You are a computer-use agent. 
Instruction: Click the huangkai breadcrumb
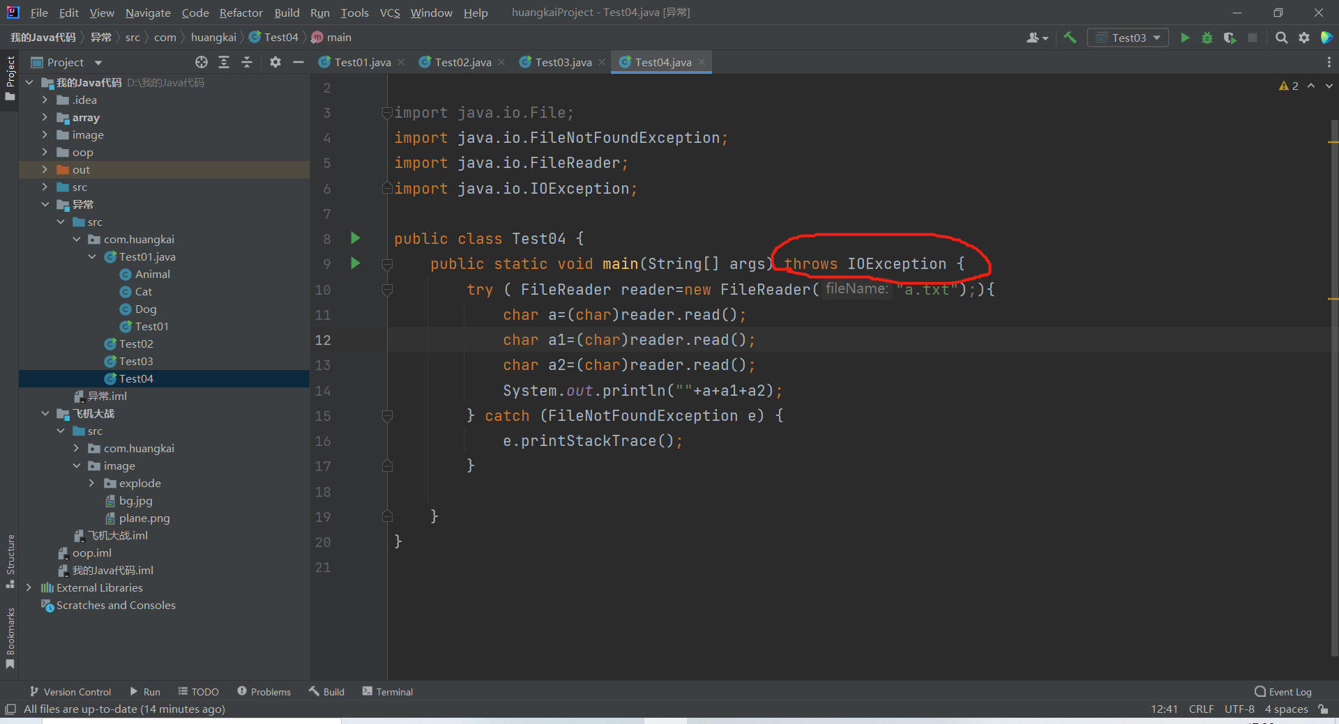coord(213,38)
